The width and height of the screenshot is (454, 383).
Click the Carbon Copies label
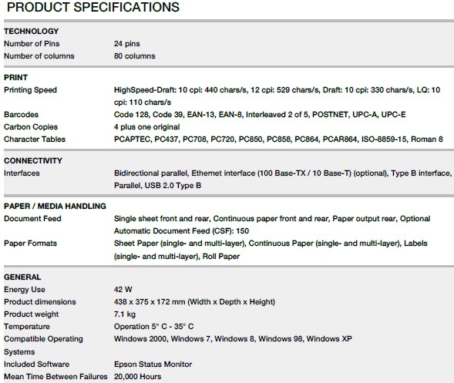tap(31, 127)
